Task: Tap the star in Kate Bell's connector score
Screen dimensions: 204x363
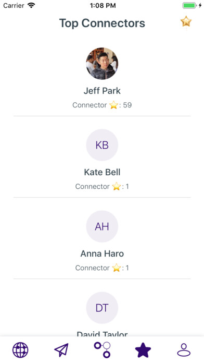Action: tap(117, 186)
